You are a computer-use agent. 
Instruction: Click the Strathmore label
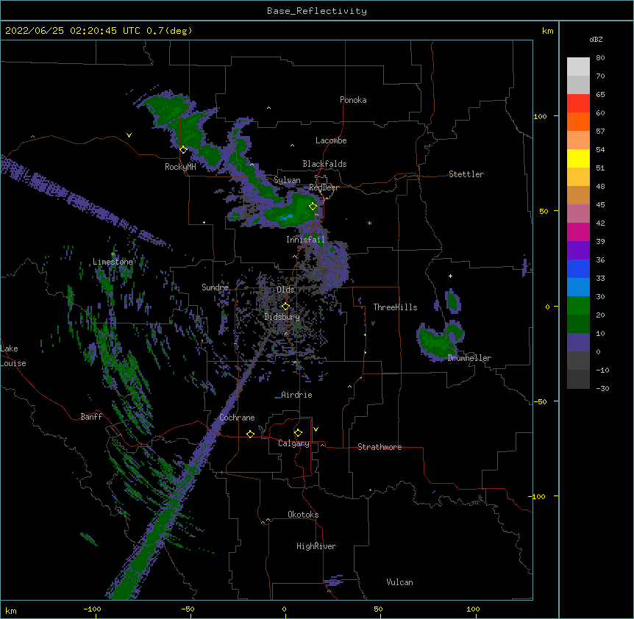380,447
